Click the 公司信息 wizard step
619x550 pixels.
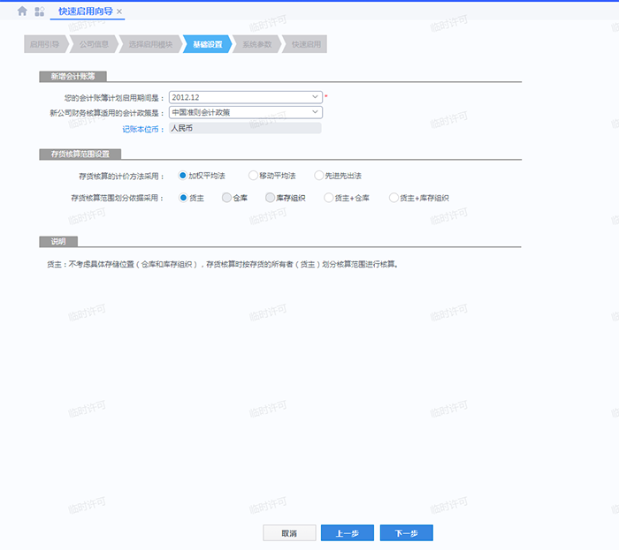pos(93,44)
